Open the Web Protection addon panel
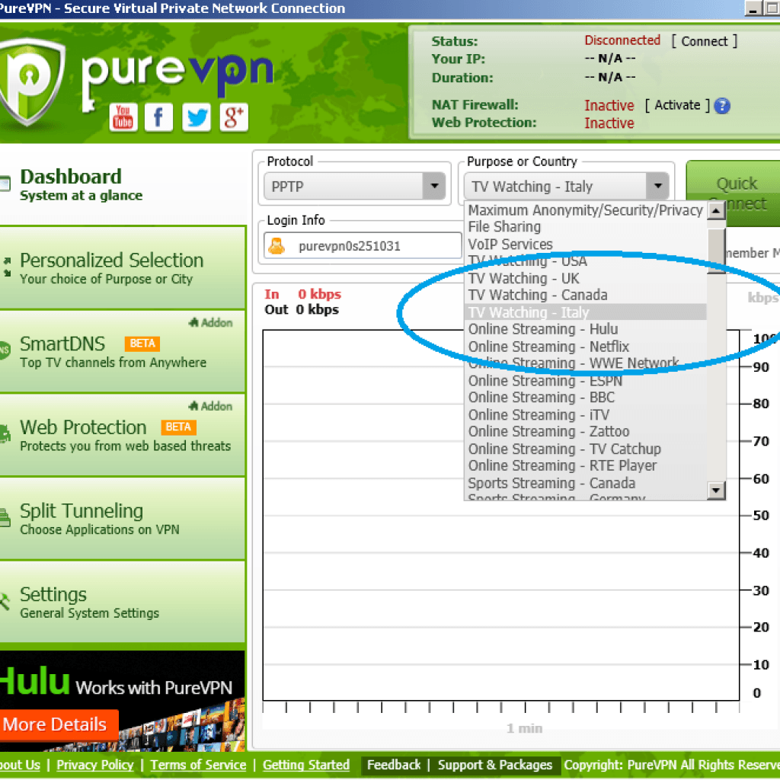Screen dimensions: 780x780 [x=123, y=435]
